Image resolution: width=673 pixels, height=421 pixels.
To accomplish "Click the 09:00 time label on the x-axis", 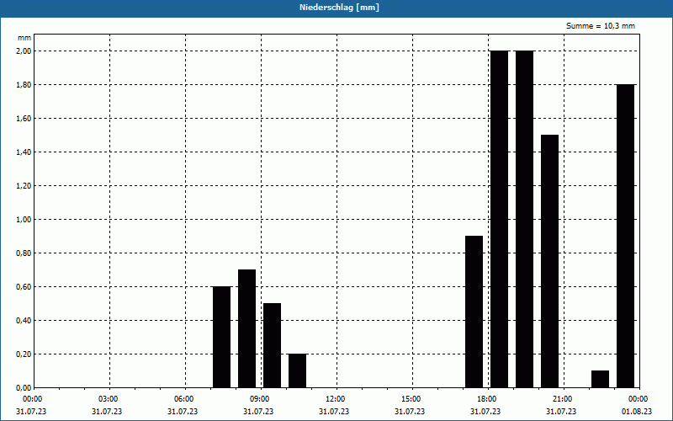I will pos(261,399).
